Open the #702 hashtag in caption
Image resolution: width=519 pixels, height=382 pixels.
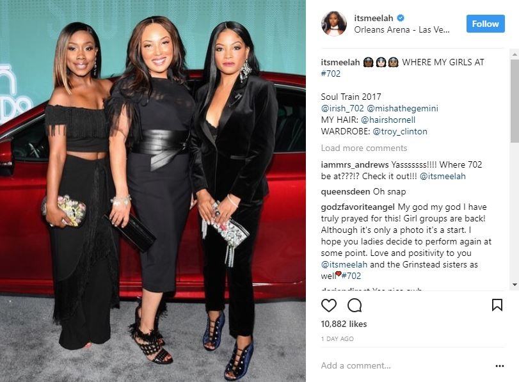pyautogui.click(x=330, y=74)
